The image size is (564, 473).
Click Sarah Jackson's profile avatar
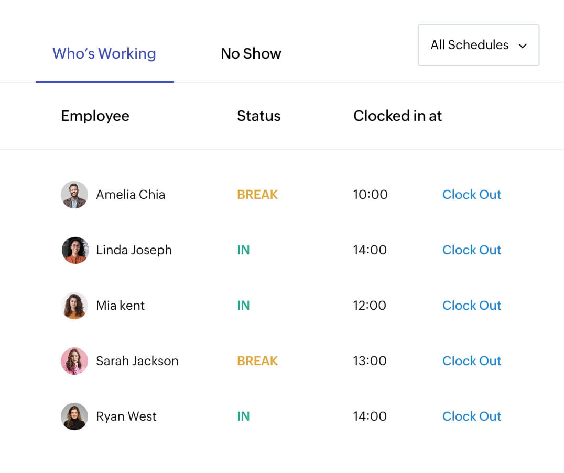(74, 361)
